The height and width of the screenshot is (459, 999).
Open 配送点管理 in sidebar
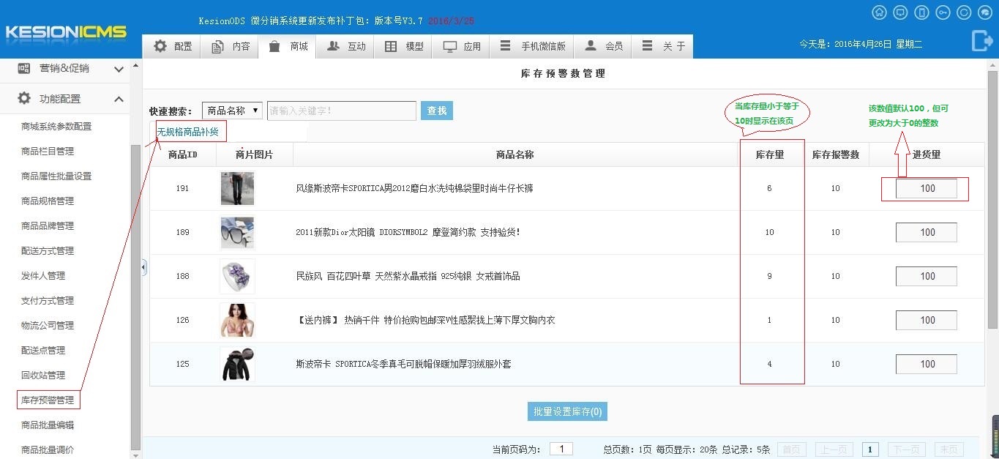[x=43, y=350]
